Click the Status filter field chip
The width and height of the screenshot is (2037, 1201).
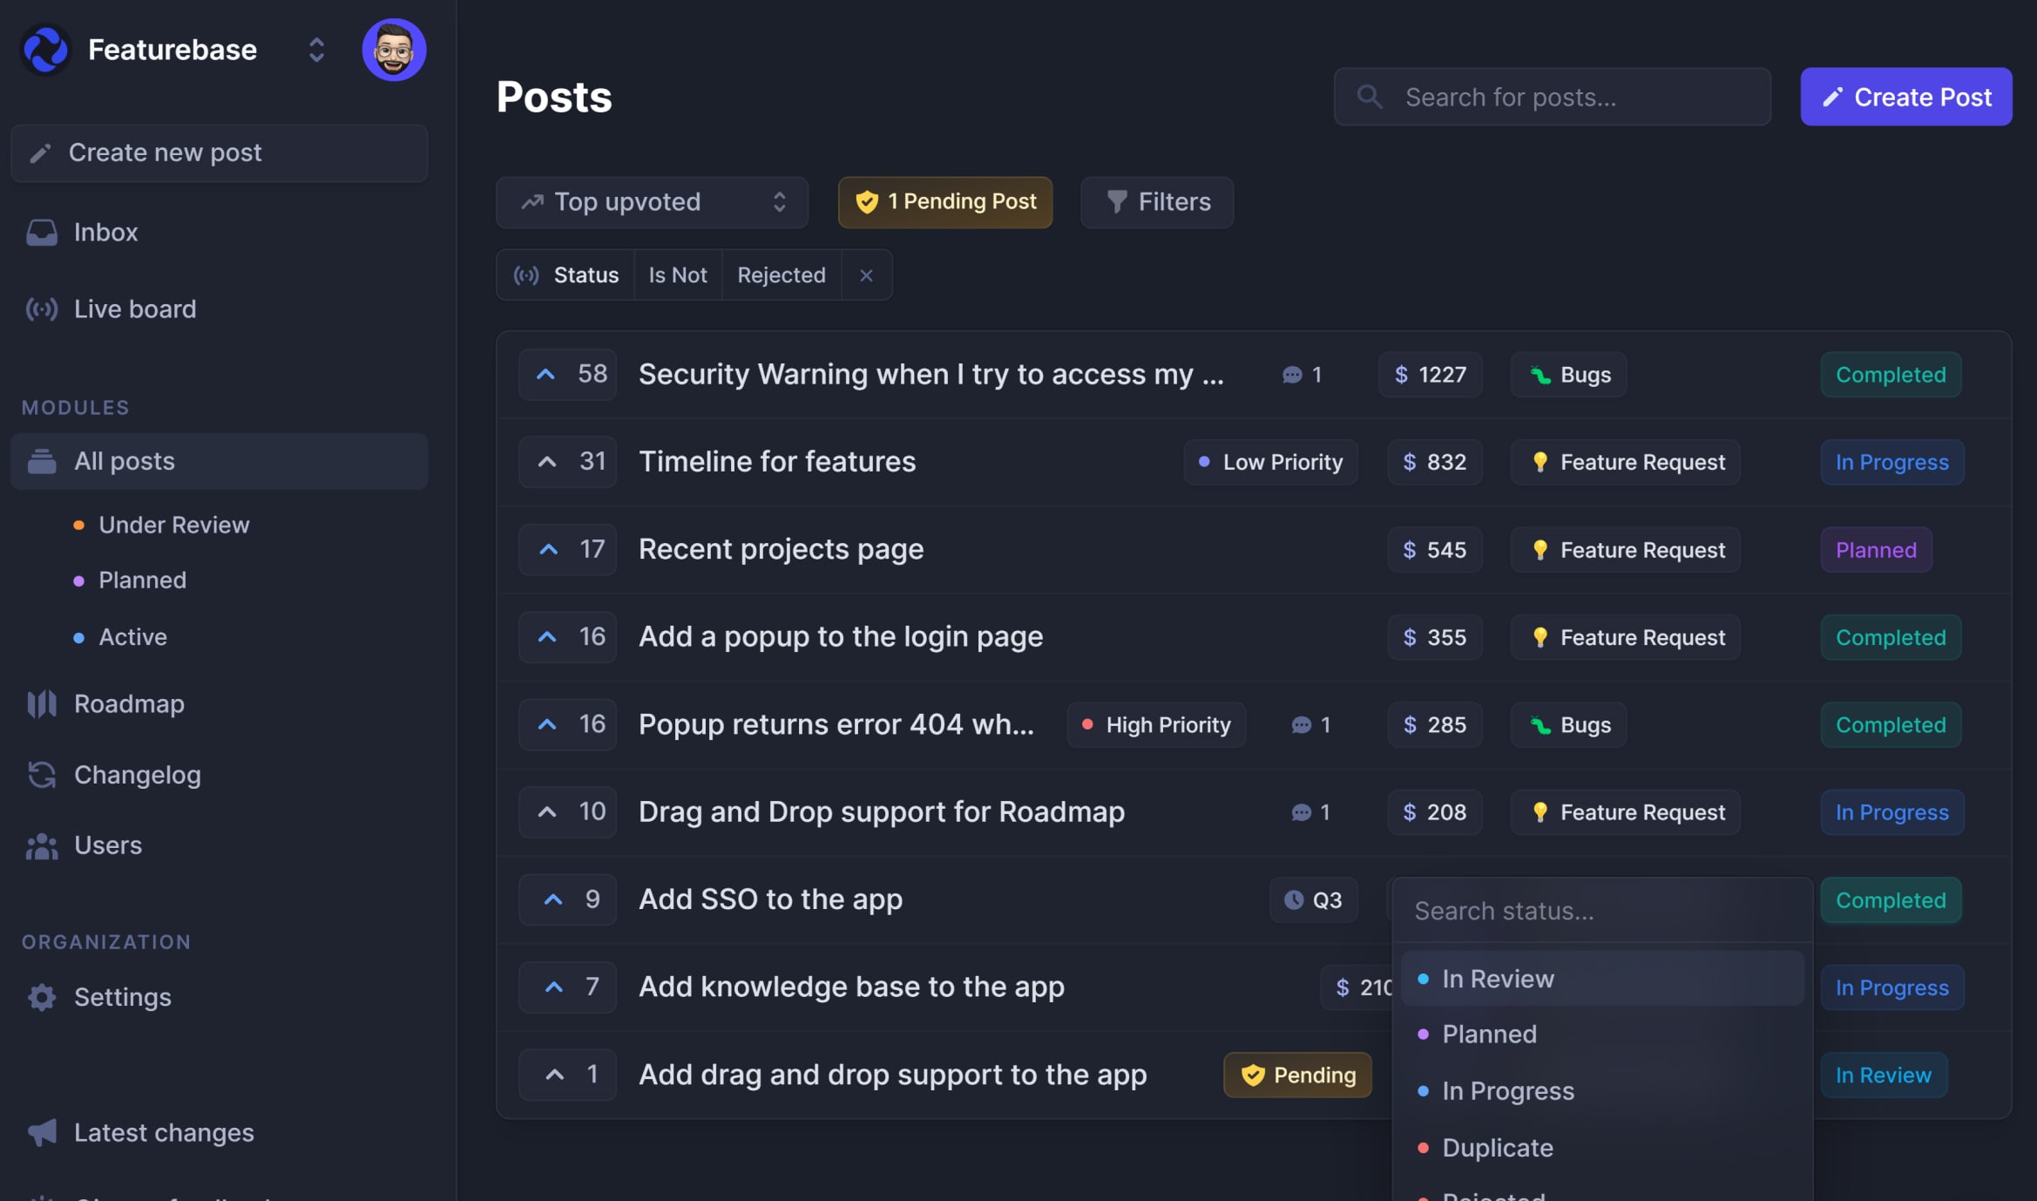(565, 275)
